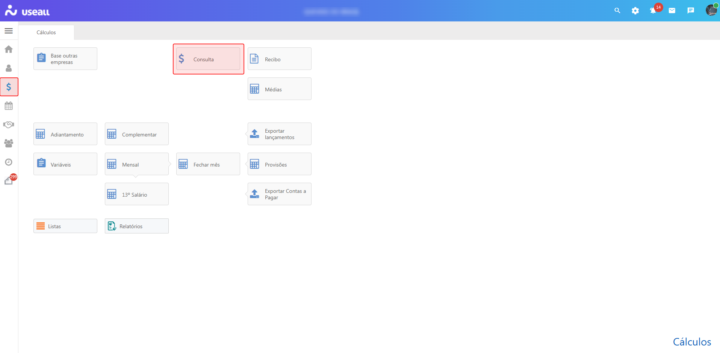Open the person sidebar icon
This screenshot has width=720, height=353.
(x=9, y=68)
